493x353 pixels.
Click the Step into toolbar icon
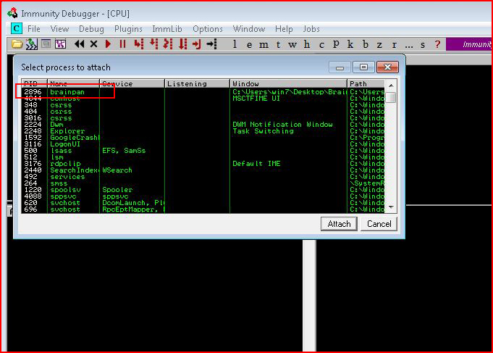click(x=139, y=44)
